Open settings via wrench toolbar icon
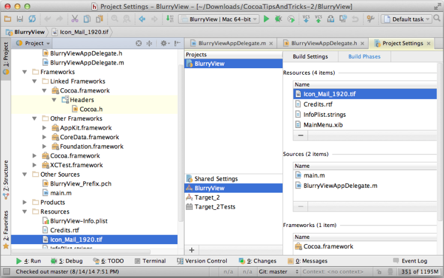Viewport: 444px width, 278px height. pyautogui.click(x=370, y=19)
